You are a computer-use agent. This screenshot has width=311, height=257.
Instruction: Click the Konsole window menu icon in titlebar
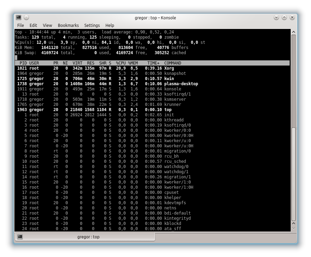(x=19, y=18)
